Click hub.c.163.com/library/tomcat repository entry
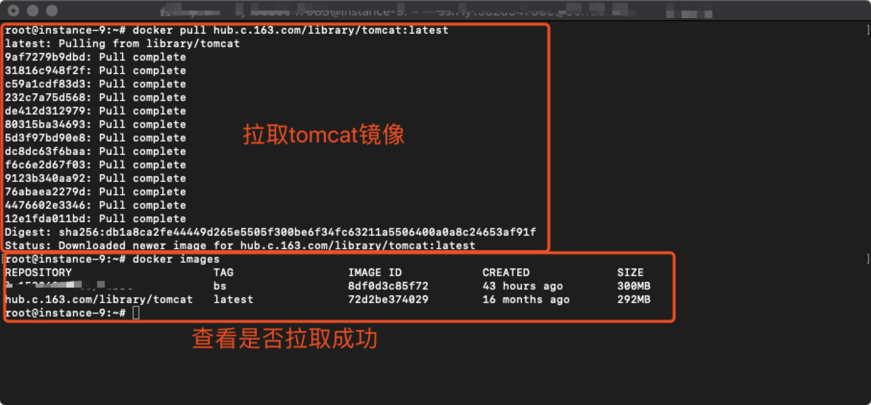The width and height of the screenshot is (871, 405). (99, 300)
